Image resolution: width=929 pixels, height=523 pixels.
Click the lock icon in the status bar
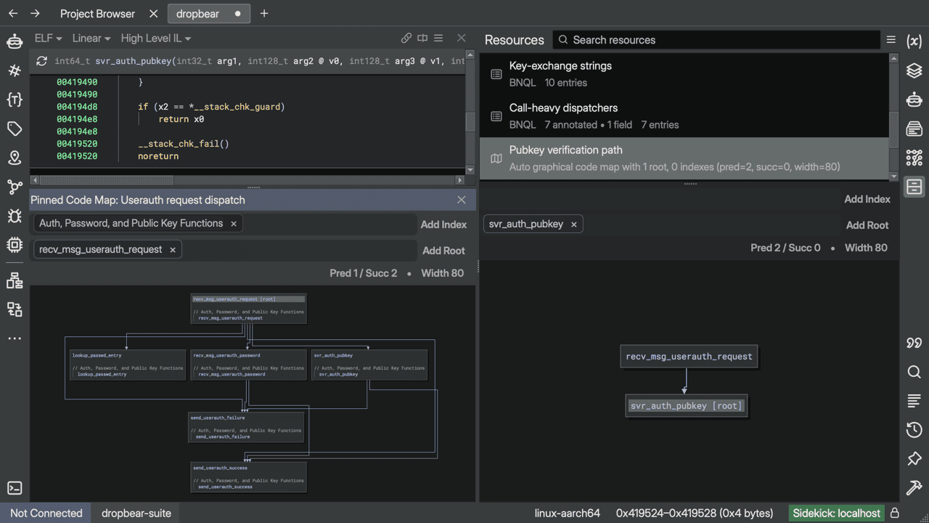tap(895, 513)
